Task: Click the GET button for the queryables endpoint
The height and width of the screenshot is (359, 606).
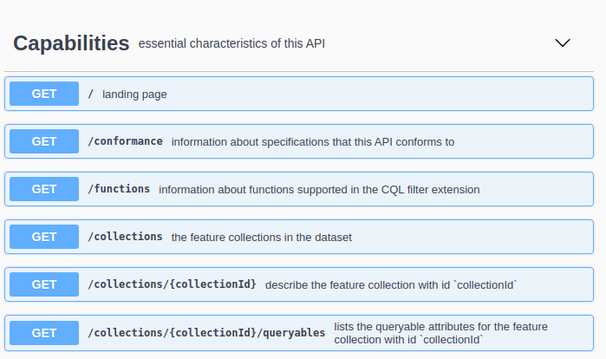Action: tap(44, 333)
